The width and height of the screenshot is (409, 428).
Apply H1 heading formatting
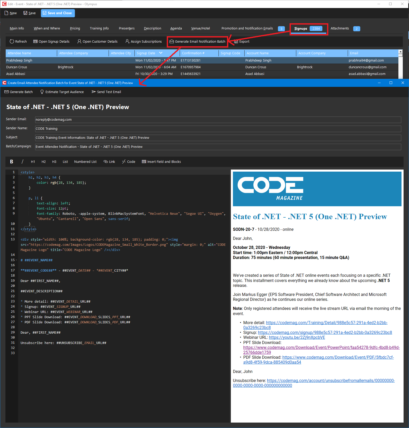click(33, 162)
